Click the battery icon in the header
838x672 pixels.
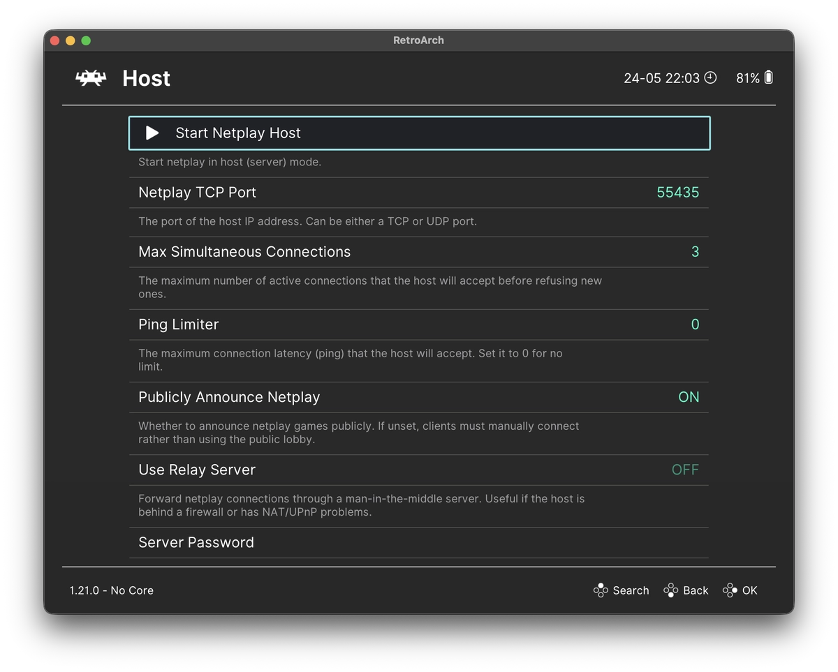click(x=769, y=77)
